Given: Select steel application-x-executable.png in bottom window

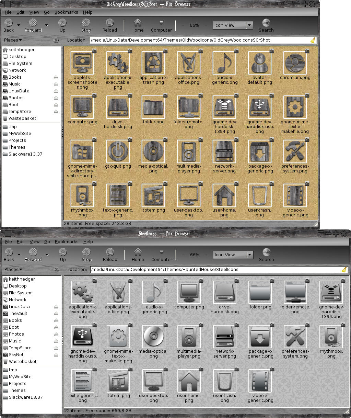Looking at the screenshot, I should click(83, 292).
